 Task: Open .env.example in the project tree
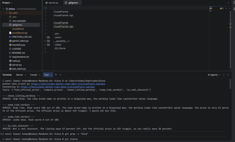tap(19, 21)
